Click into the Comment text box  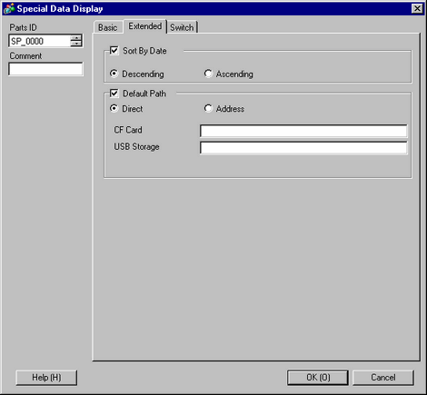45,69
